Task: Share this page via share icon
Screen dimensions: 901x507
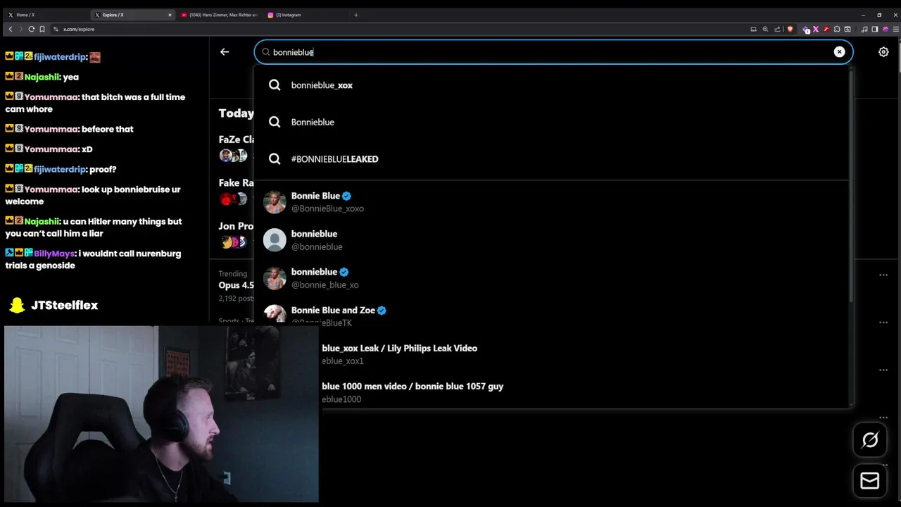Action: (777, 29)
